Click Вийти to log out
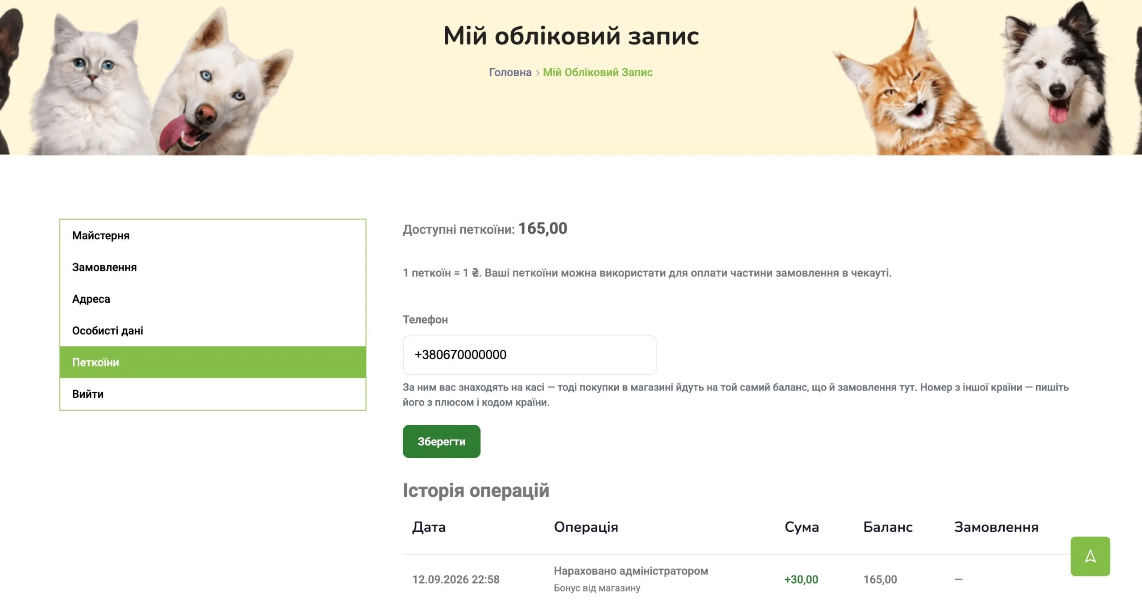Viewport: 1142px width, 600px height. point(213,394)
